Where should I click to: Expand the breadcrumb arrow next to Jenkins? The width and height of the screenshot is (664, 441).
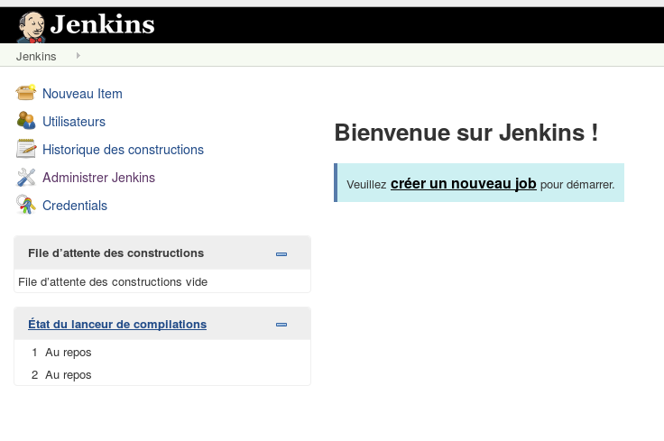coord(78,55)
